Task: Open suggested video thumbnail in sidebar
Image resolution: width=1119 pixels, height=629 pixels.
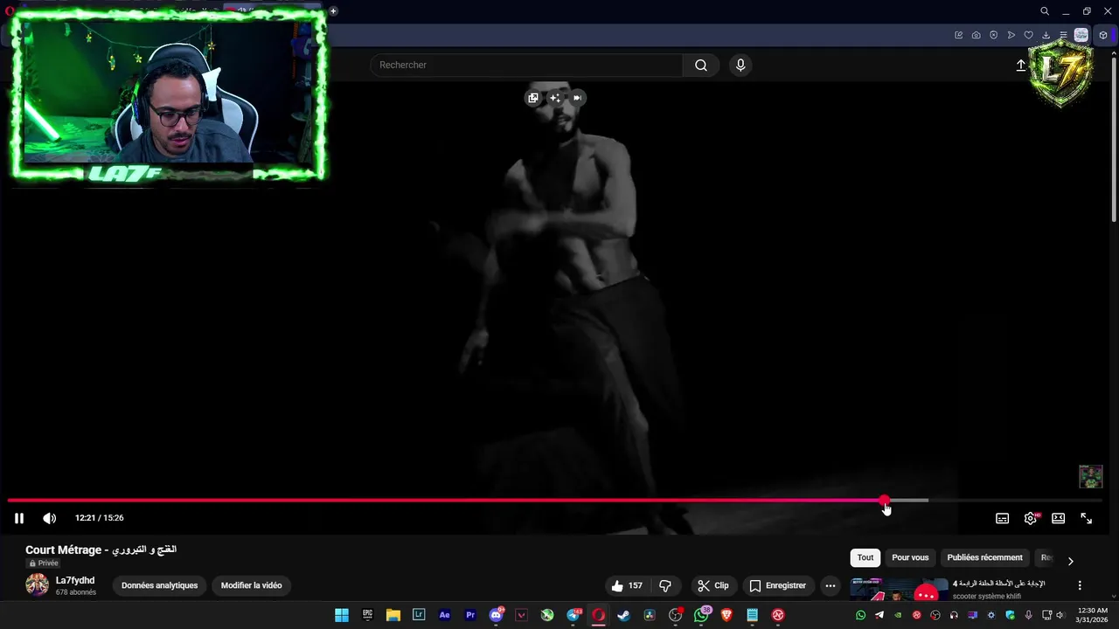Action: click(x=900, y=590)
